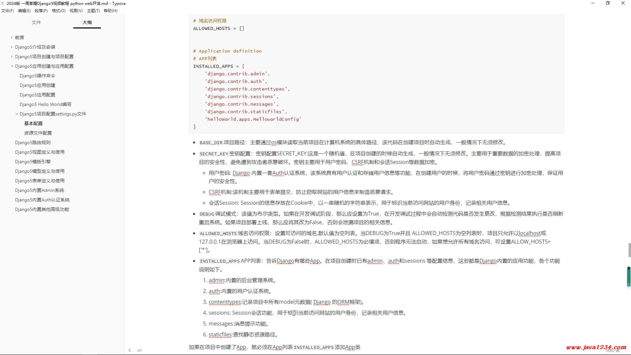Switch to the 文件 sidebar tab
This screenshot has height=355, width=631.
pos(36,22)
